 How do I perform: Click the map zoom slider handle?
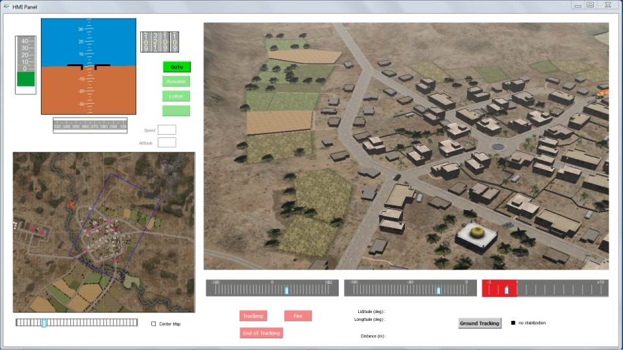pos(44,323)
